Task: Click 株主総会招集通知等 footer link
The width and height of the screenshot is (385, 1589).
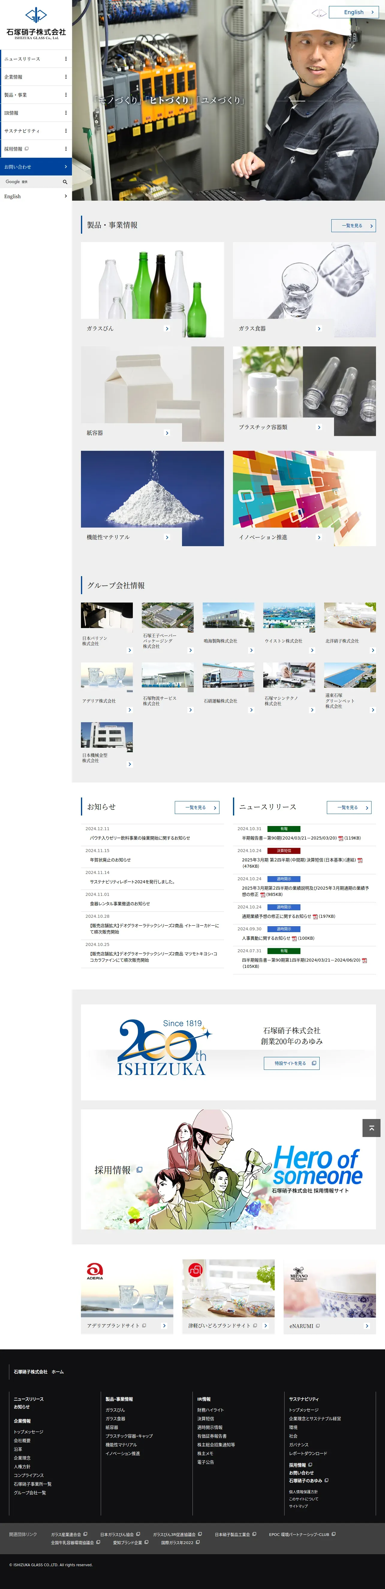Action: click(x=216, y=1445)
